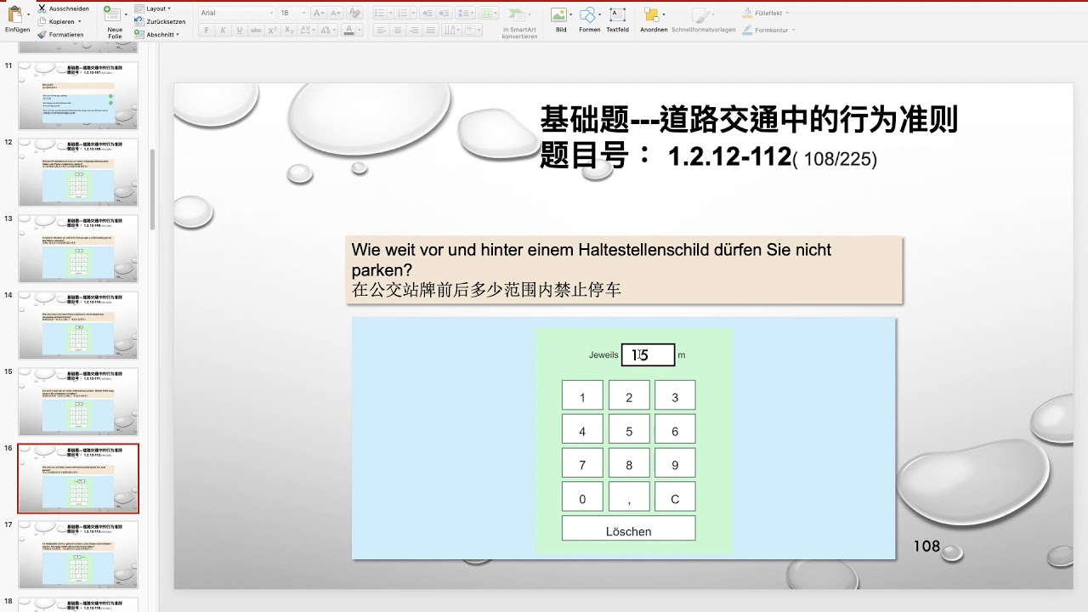This screenshot has width=1088, height=612.
Task: Click keypad number 0 on slide
Action: pyautogui.click(x=582, y=497)
